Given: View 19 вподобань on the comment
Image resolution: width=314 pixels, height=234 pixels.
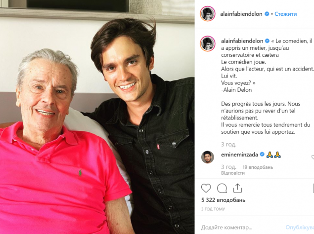Looking at the screenshot, I should tap(258, 167).
